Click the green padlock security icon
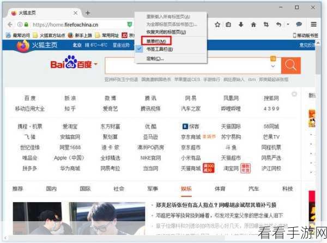Screen dimensions: 327x243 point(26,25)
